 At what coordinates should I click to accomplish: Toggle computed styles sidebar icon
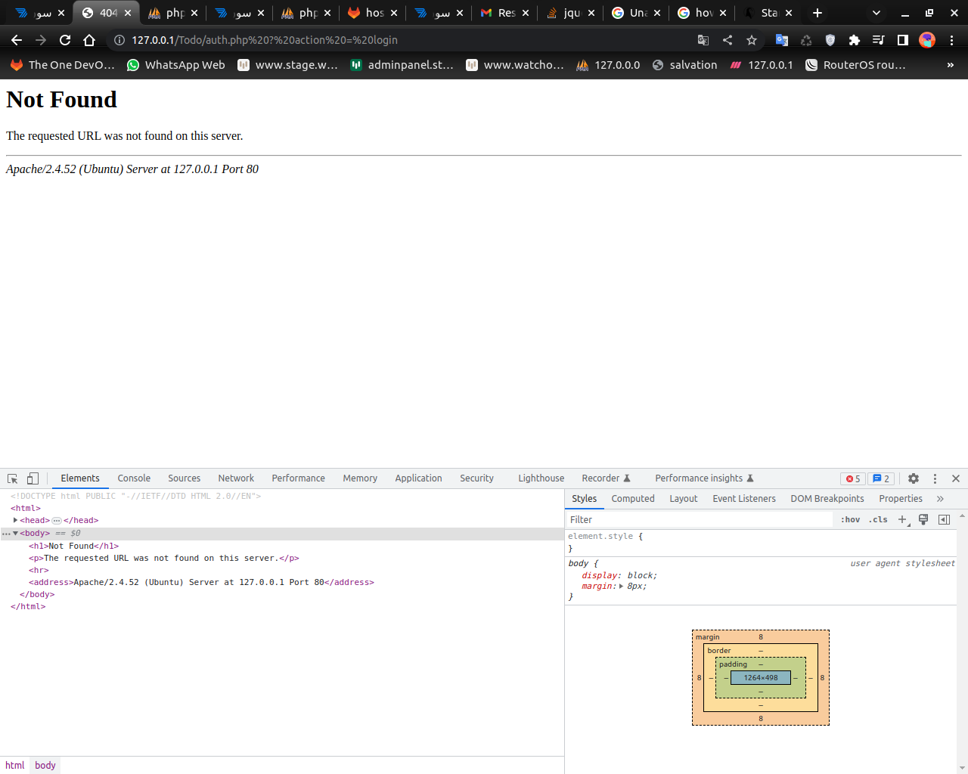[x=944, y=519]
